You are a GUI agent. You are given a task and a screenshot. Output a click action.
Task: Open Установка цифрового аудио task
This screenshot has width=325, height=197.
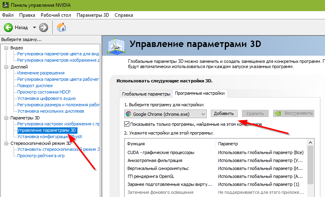pyautogui.click(x=46, y=99)
